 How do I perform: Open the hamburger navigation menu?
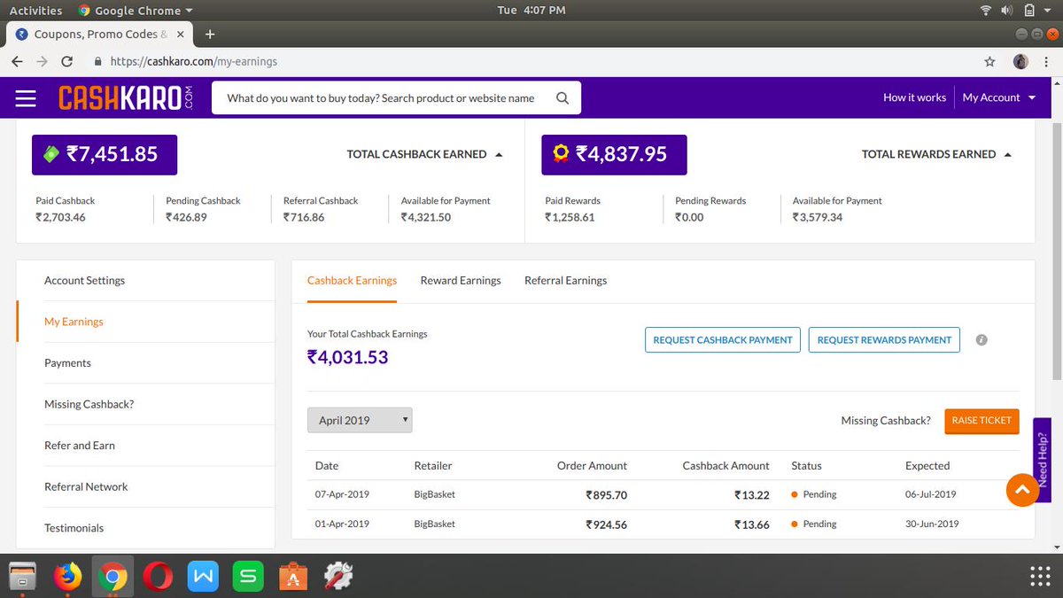pos(26,97)
